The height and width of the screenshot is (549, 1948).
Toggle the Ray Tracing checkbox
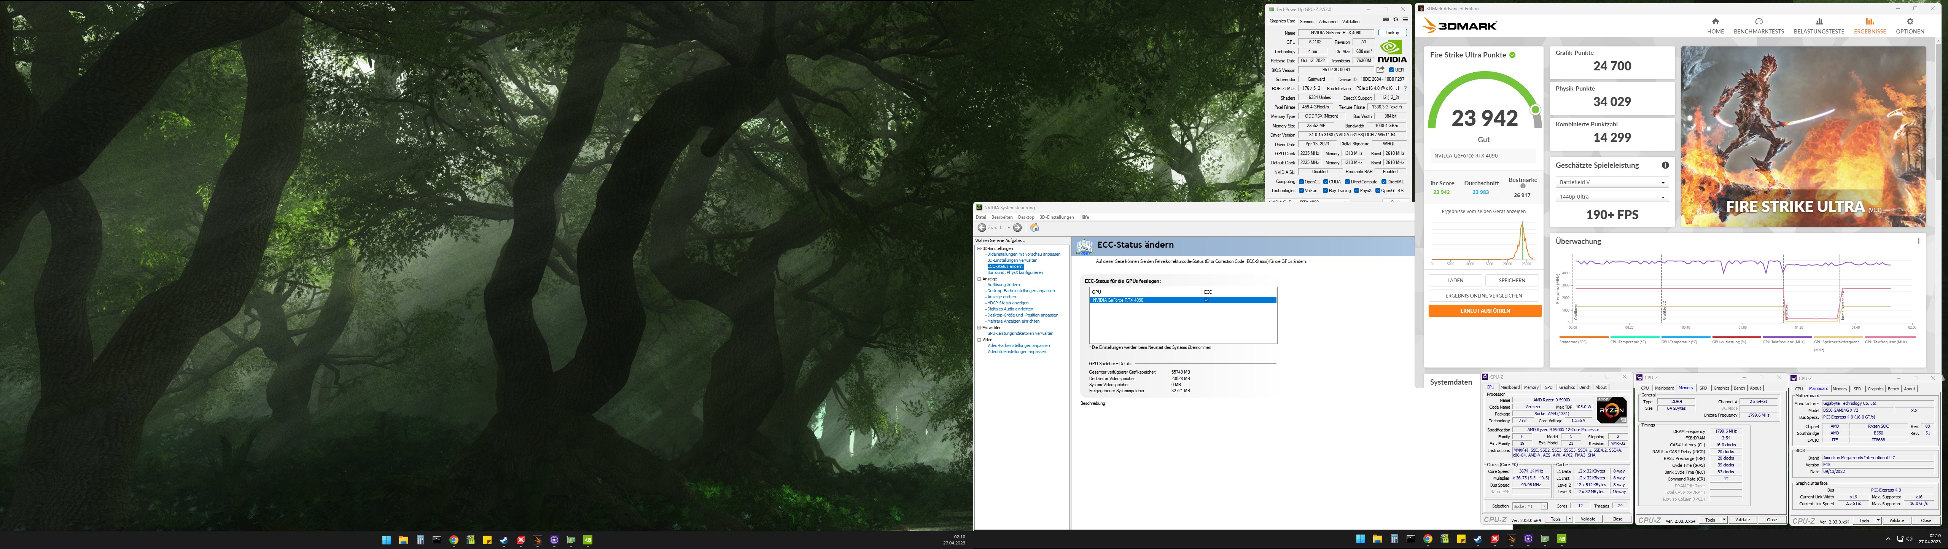(x=1326, y=191)
